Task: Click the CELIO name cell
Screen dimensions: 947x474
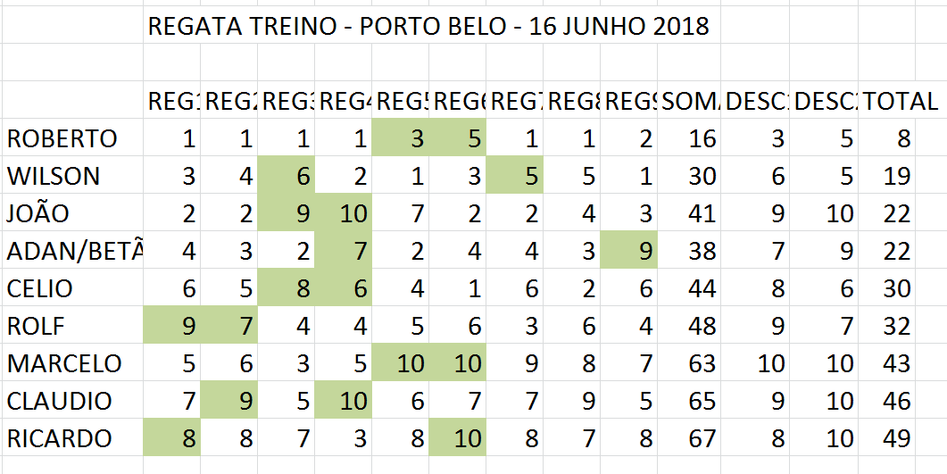Action: pos(40,289)
